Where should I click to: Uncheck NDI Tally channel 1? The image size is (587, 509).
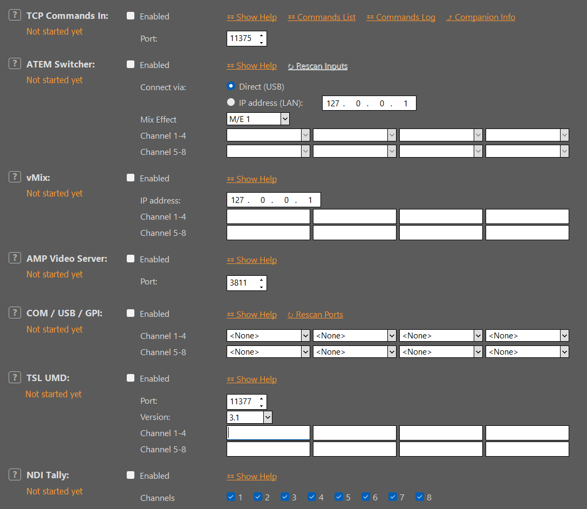click(231, 497)
